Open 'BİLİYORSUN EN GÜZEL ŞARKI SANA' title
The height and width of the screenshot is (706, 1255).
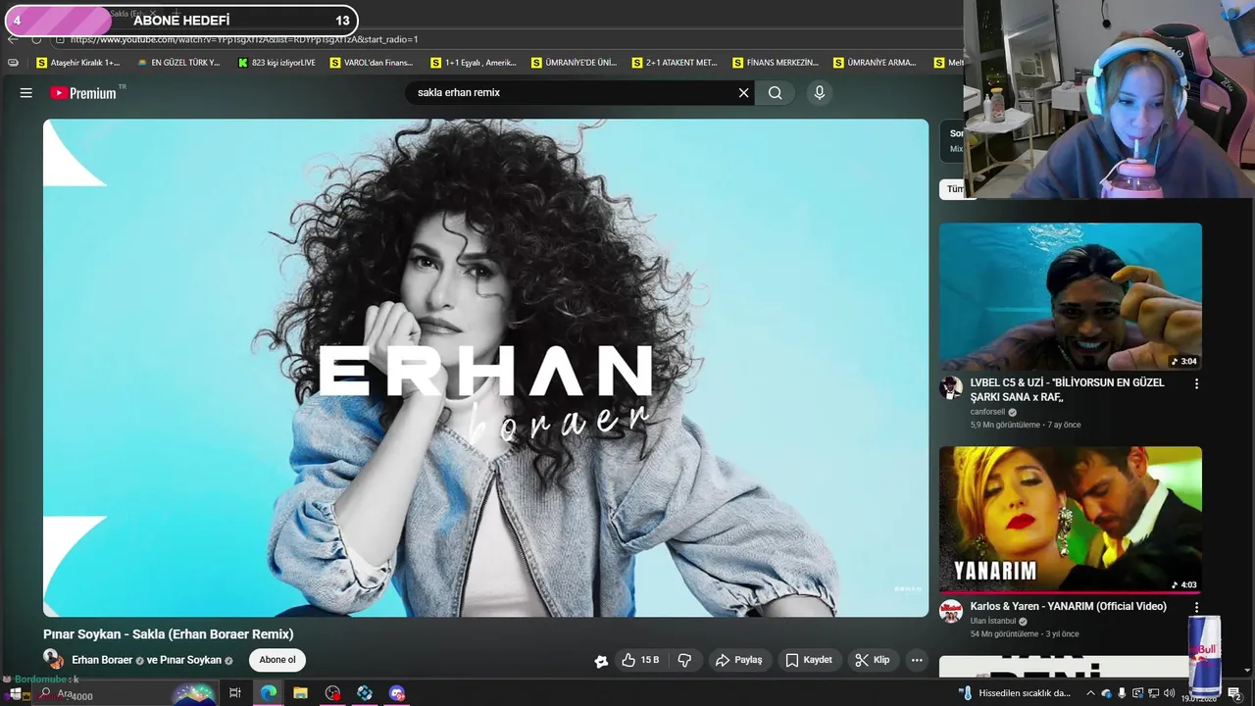[x=1068, y=389]
